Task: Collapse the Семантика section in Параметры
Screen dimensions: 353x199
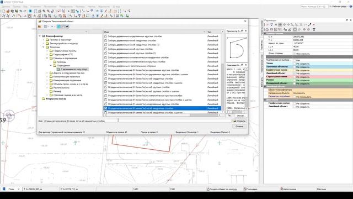Action: pyautogui.click(x=265, y=100)
